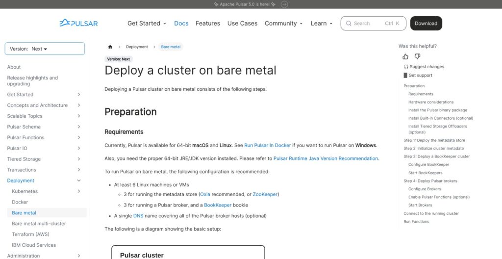The image size is (502, 259).
Task: Open Pulsar Runtime Java Version Recommendation link
Action: 326,158
